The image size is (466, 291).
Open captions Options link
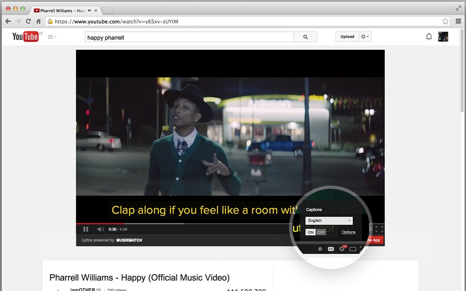(x=349, y=232)
